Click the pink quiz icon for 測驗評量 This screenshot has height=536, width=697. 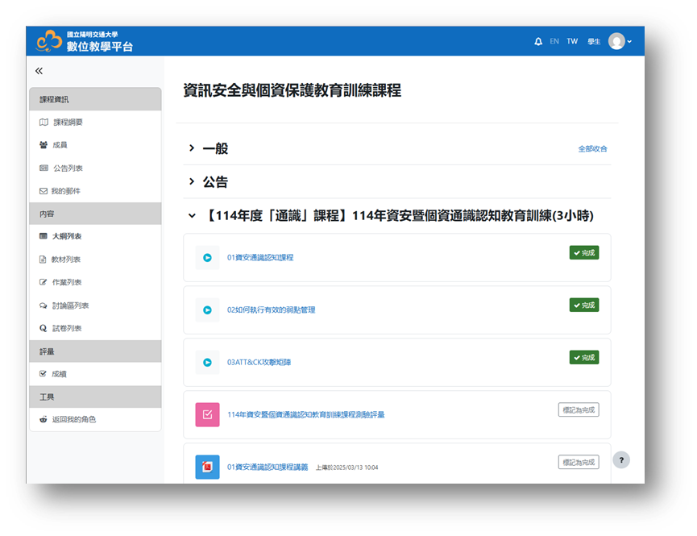click(207, 414)
